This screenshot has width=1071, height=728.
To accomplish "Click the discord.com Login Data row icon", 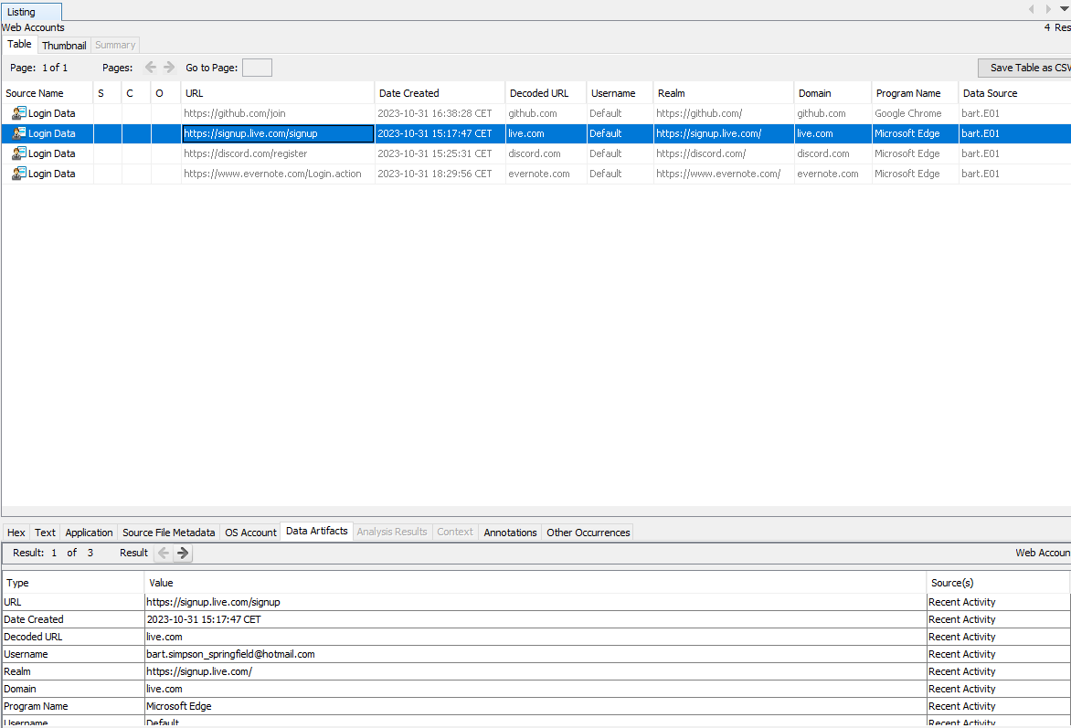I will click(x=18, y=153).
